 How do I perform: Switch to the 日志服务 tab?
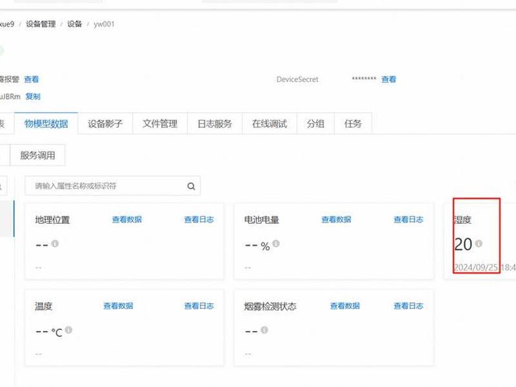click(x=215, y=124)
